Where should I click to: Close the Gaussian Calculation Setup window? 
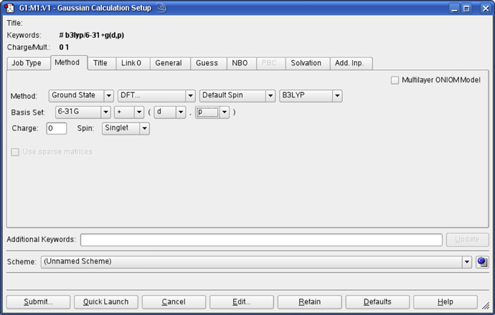coord(486,8)
